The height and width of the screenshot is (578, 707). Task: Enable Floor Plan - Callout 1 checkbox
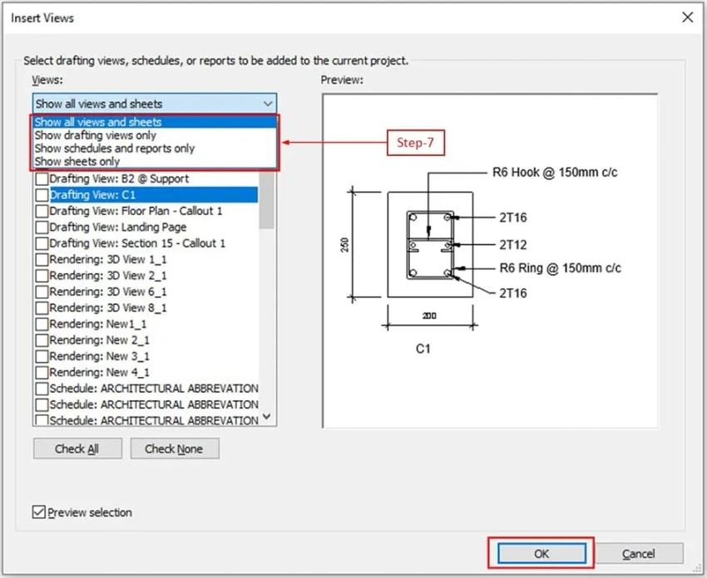coord(42,211)
